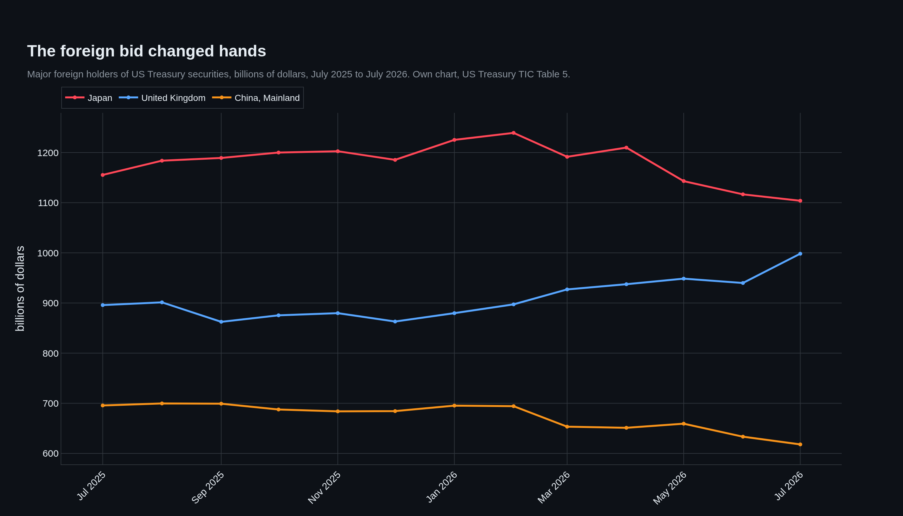Click the Sep 2025 x-axis label
The height and width of the screenshot is (516, 903).
(x=208, y=488)
